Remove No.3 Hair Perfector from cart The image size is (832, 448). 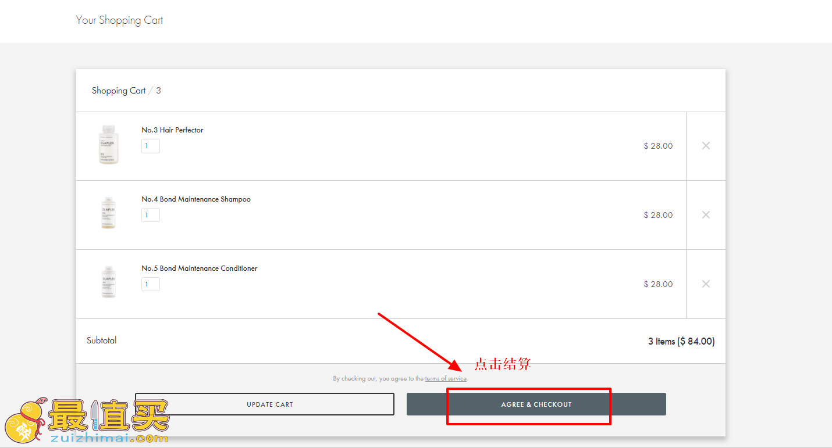[x=706, y=146]
